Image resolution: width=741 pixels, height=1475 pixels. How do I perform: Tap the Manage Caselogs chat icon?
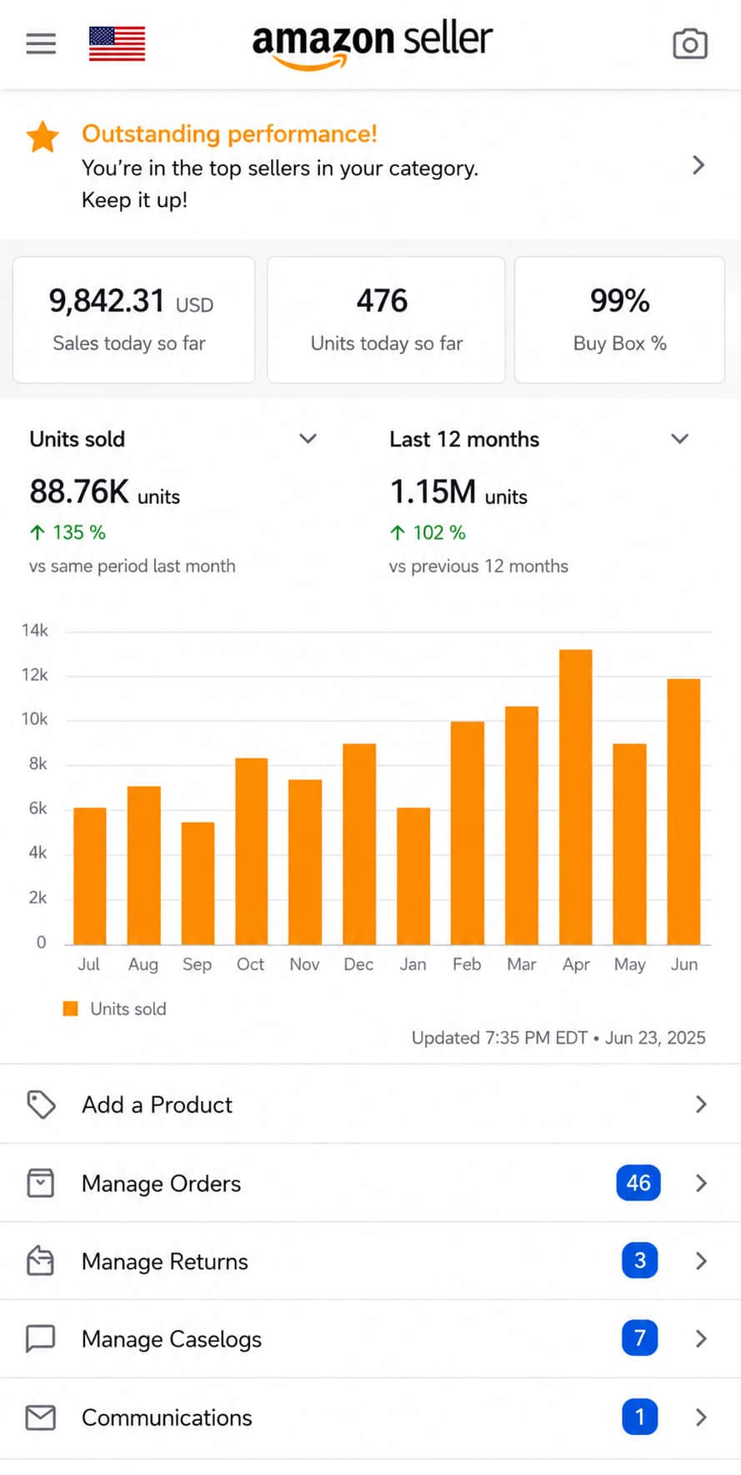41,1339
